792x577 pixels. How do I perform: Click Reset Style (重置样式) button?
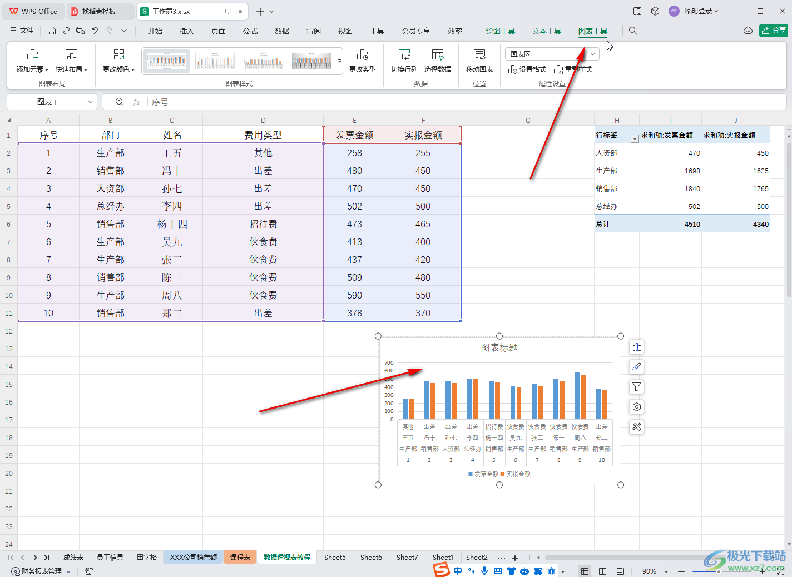point(573,69)
